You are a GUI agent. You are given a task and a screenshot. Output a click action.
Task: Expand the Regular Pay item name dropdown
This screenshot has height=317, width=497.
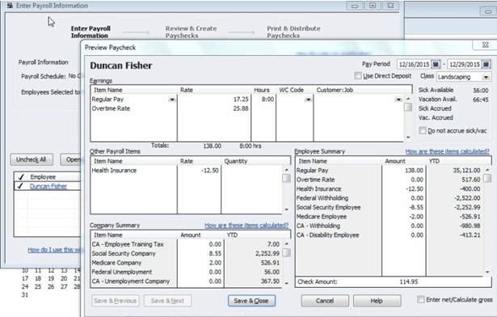pos(172,99)
